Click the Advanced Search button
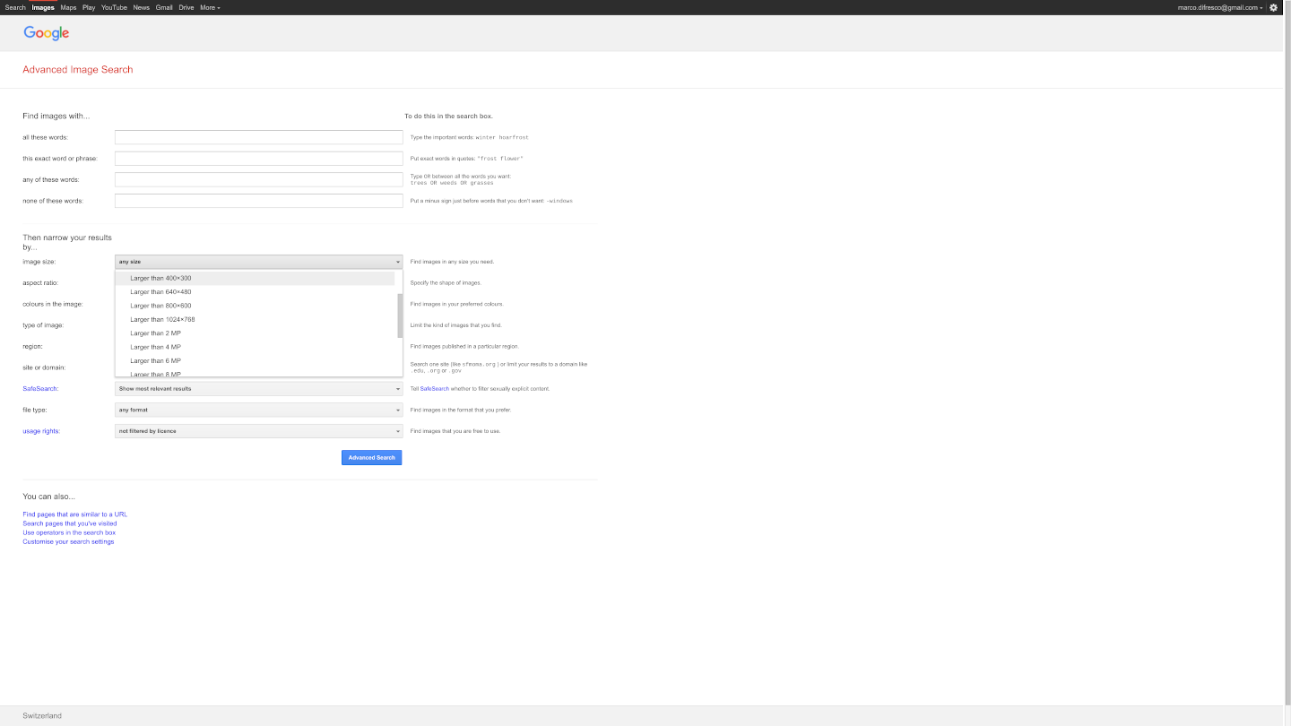Screen dimensions: 1291x726 tap(372, 458)
